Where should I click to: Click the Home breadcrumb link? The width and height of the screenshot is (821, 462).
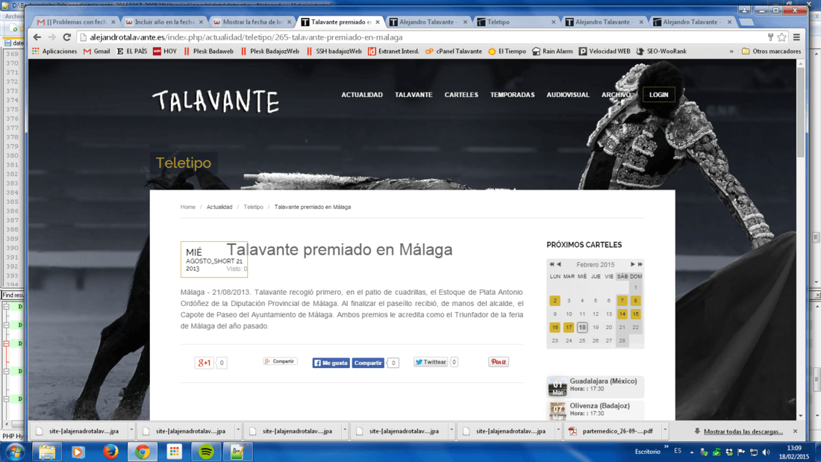coord(187,207)
